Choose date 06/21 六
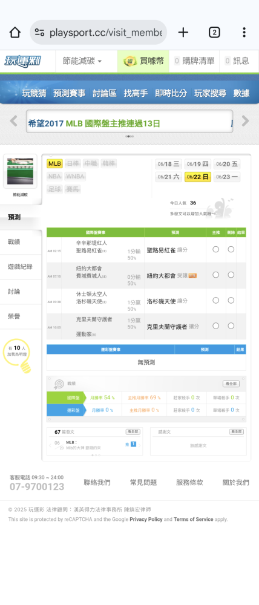Screen dimensions: 259x605 (169, 177)
